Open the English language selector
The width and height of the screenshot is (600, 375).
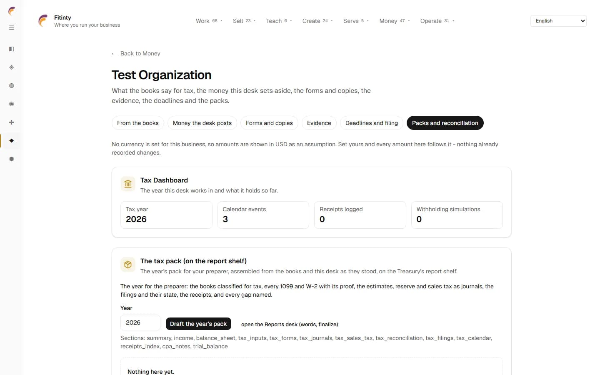(x=558, y=21)
